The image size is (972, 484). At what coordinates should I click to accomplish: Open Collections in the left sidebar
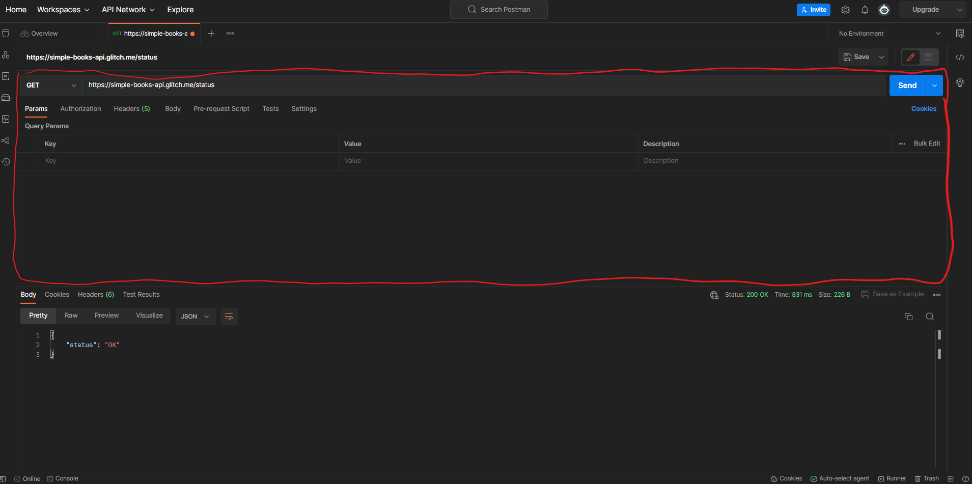[x=6, y=34]
